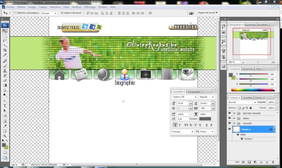Open the Normal blend mode dropdown

click(x=242, y=102)
